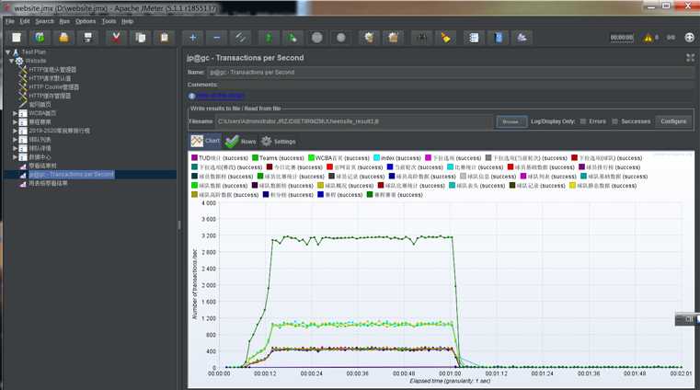Clear results with gear broom icon
700x390 pixels.
[x=369, y=38]
